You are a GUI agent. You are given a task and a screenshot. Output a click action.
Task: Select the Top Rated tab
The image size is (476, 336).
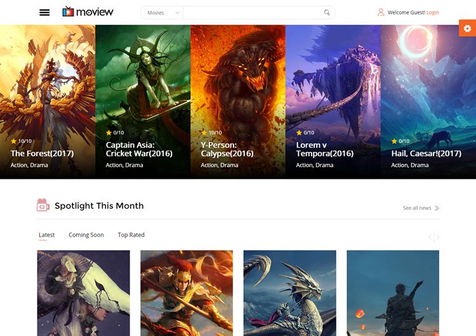coord(131,235)
